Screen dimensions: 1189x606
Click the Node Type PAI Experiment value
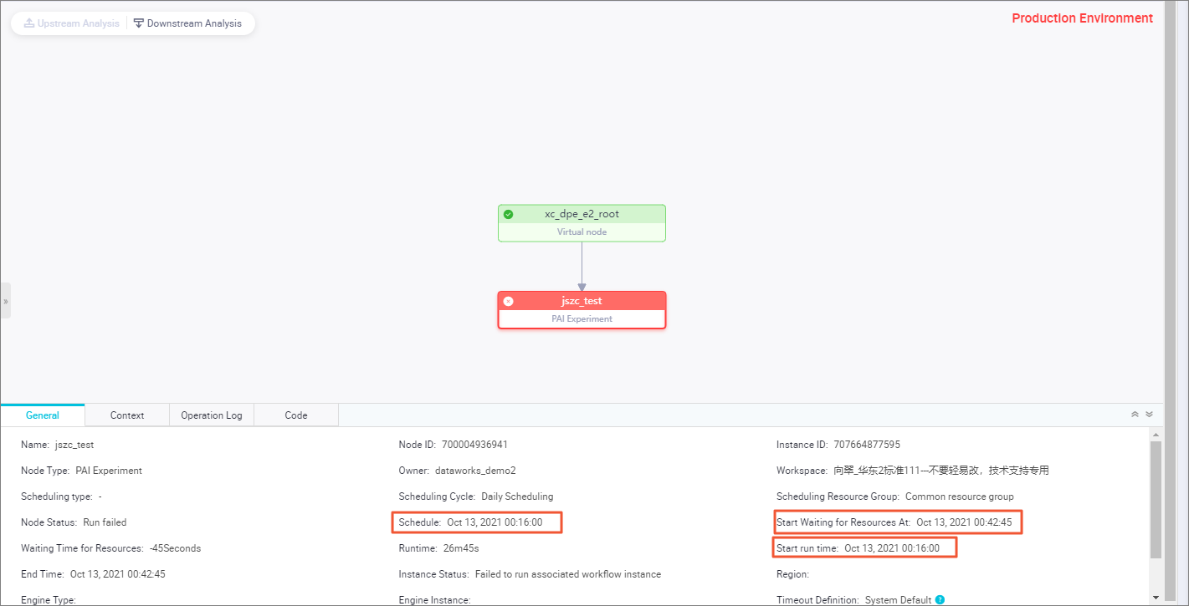click(109, 471)
